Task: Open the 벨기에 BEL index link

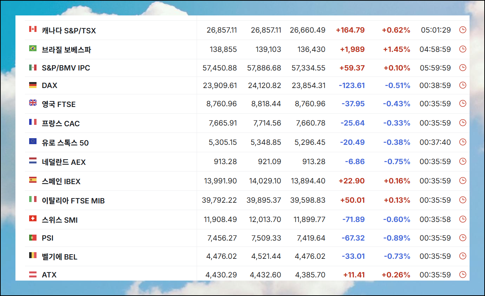Action: point(60,257)
